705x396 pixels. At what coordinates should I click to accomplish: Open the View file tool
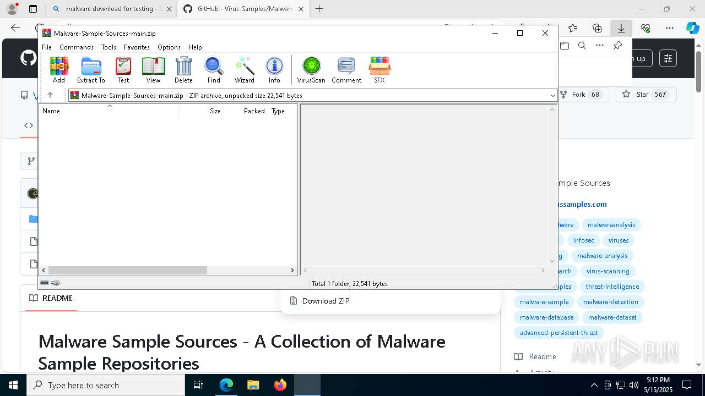153,70
